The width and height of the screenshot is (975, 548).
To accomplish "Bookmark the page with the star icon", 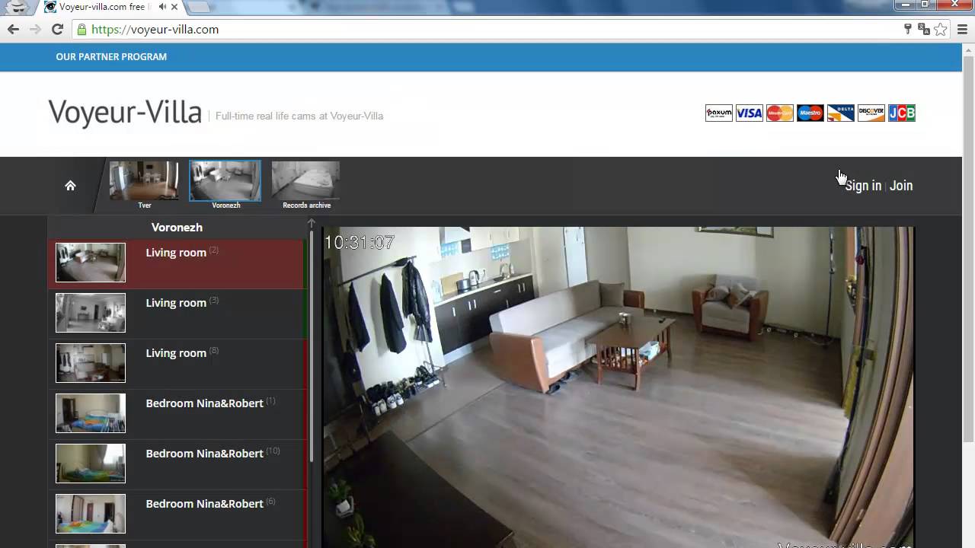I will (941, 29).
